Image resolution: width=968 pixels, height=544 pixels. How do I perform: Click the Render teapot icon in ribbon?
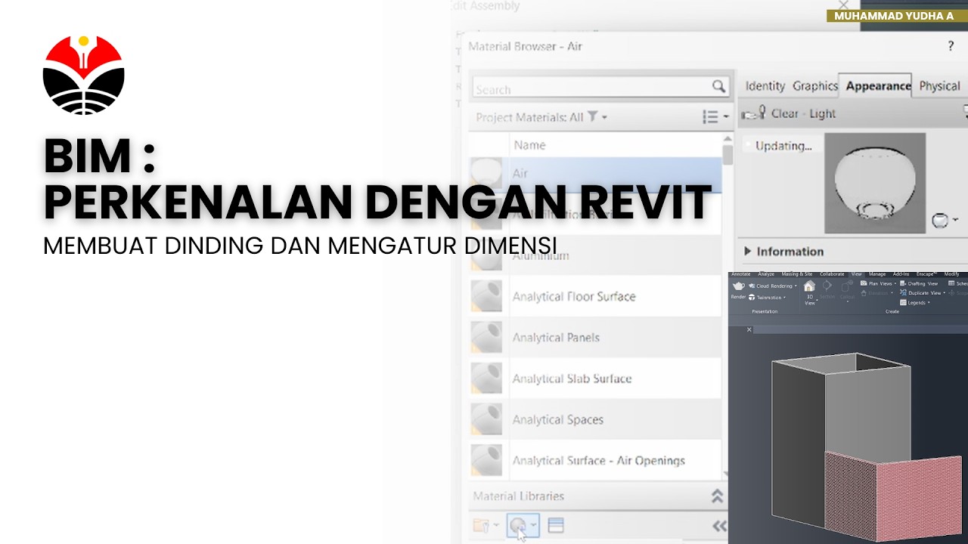pyautogui.click(x=739, y=286)
